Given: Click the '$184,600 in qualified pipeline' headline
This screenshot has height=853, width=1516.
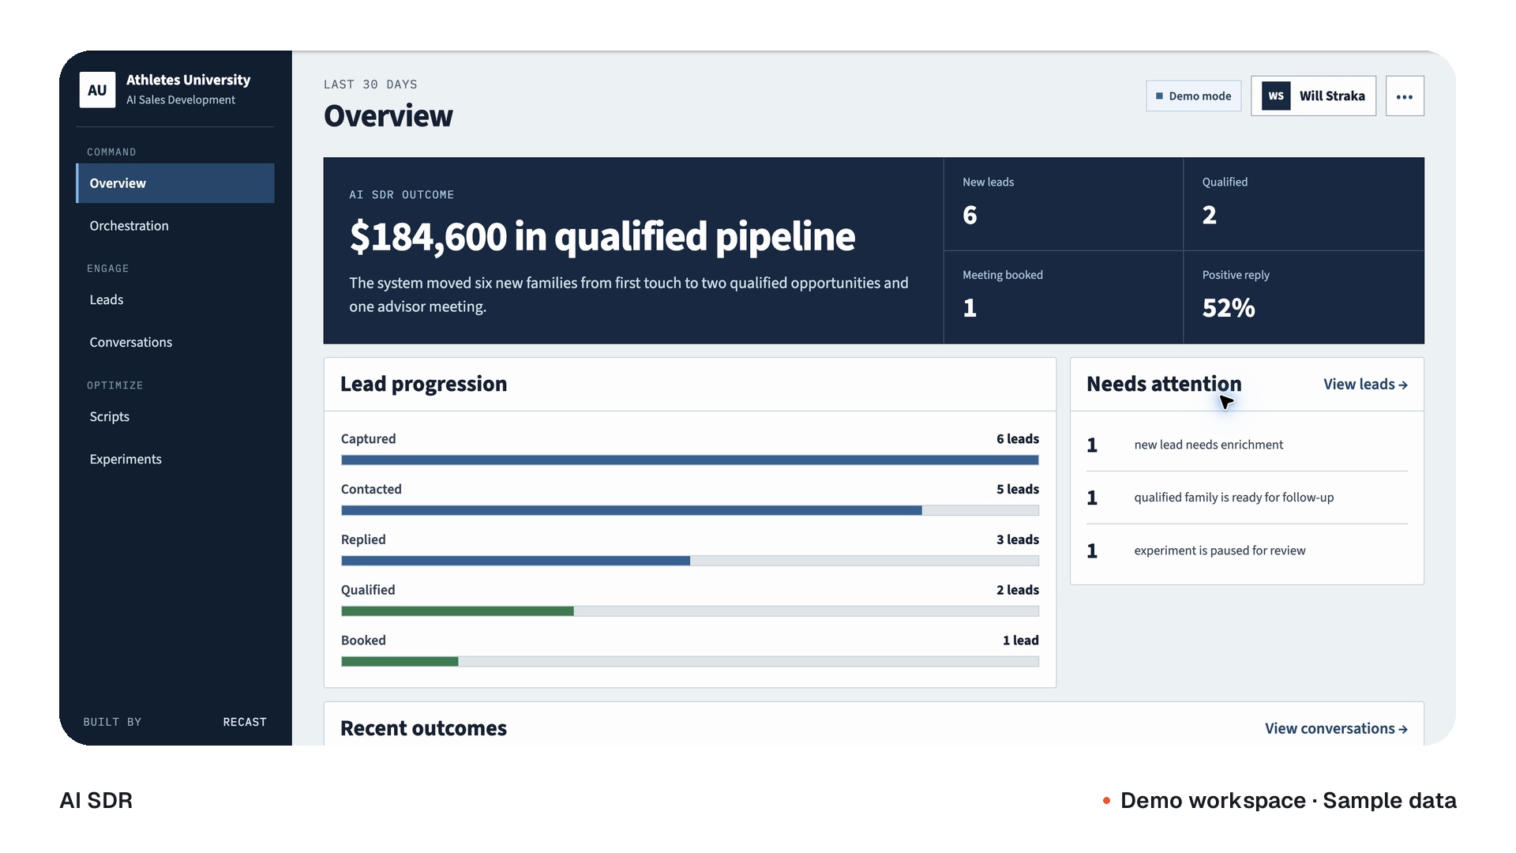Looking at the screenshot, I should point(602,237).
